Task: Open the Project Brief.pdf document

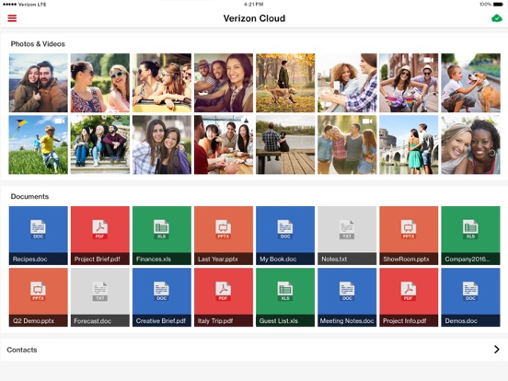Action: [x=100, y=236]
